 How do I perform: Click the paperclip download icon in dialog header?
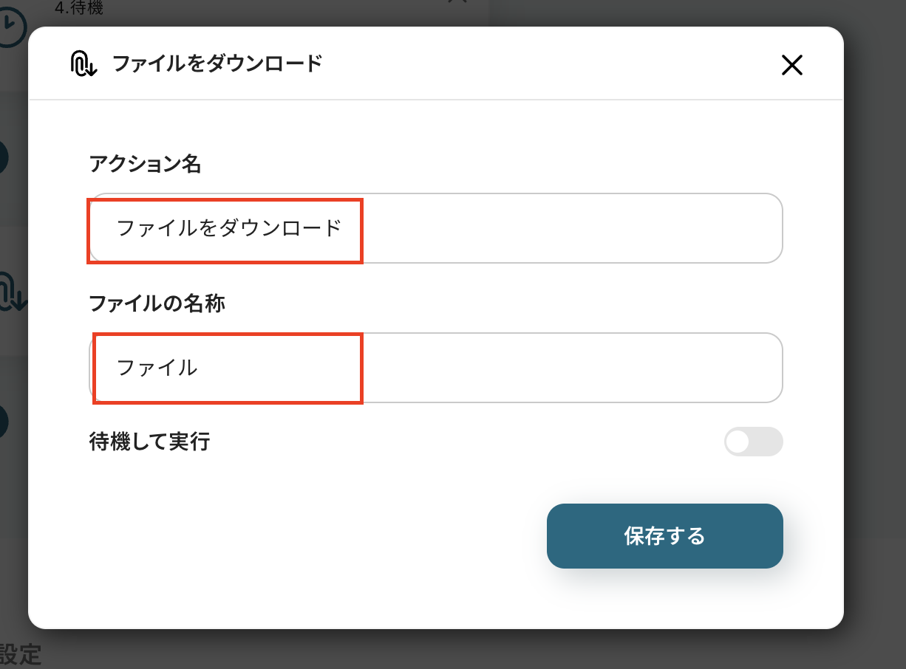click(x=83, y=64)
